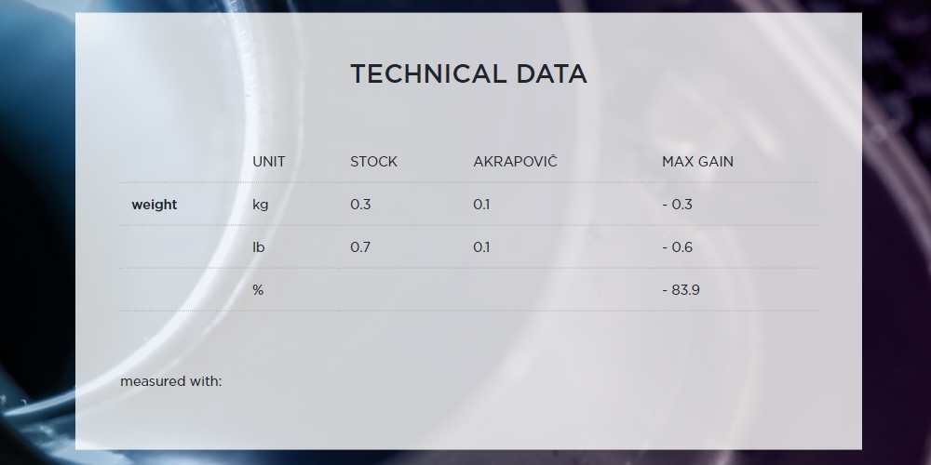Screen dimensions: 931x465
Task: Select stock weight value 0.3
Action: coord(360,205)
